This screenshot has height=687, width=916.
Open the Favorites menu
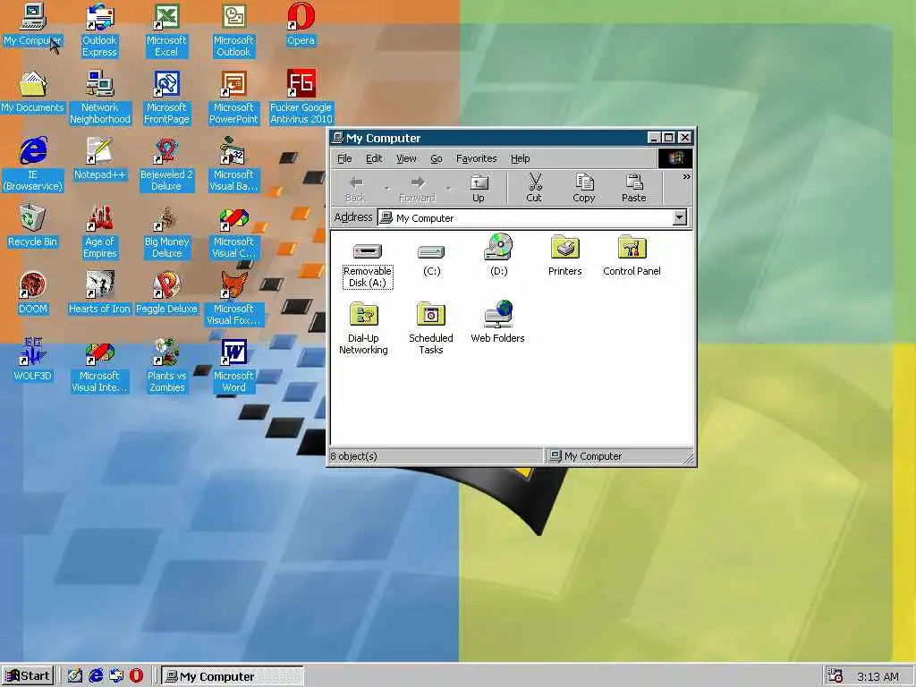(476, 158)
